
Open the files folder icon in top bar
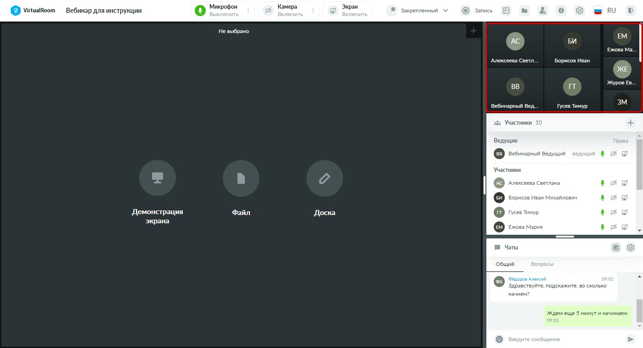pyautogui.click(x=525, y=11)
